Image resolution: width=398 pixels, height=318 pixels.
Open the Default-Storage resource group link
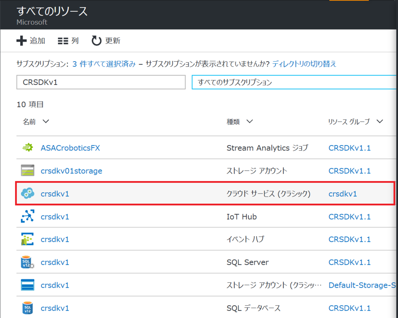[362, 285]
